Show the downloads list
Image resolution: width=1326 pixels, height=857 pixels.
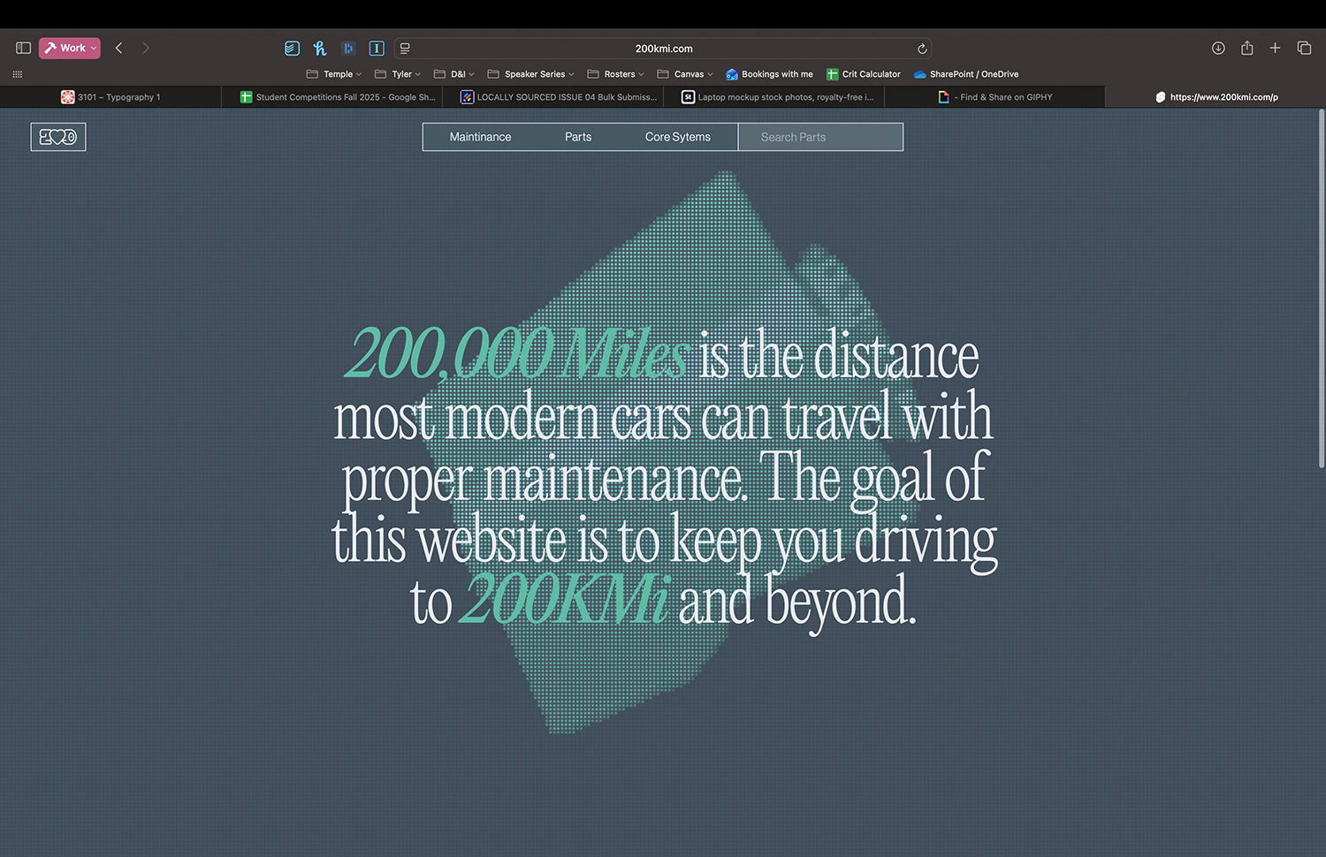point(1218,48)
